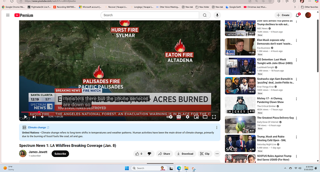Open Windows Start menu
Viewport: 320px width, 172px height.
pos(127,168)
